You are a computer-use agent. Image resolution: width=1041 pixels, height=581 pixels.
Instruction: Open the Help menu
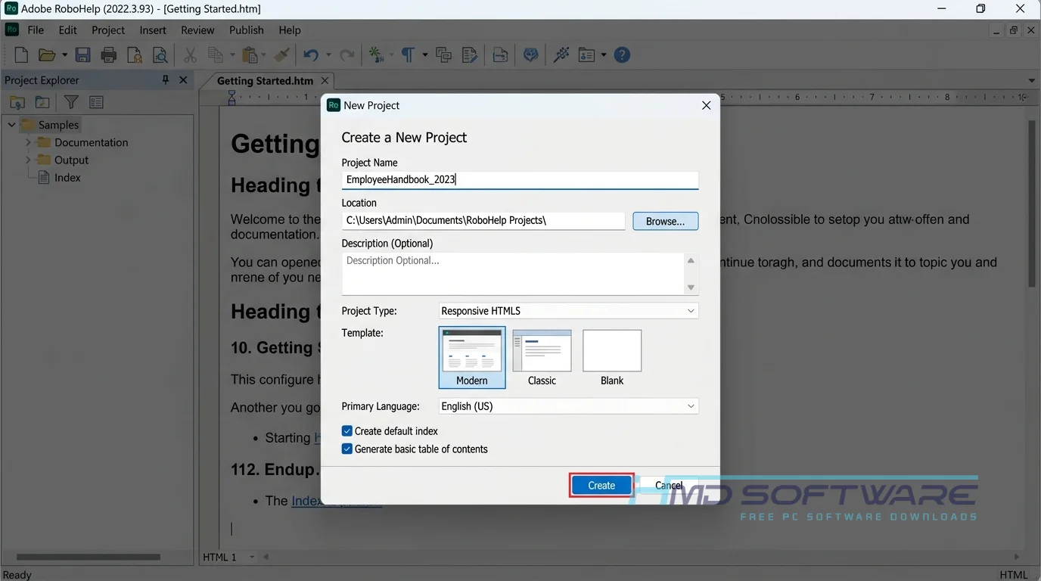pyautogui.click(x=290, y=30)
